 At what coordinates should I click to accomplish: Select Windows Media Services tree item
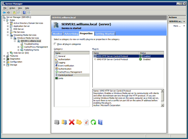click(28, 38)
